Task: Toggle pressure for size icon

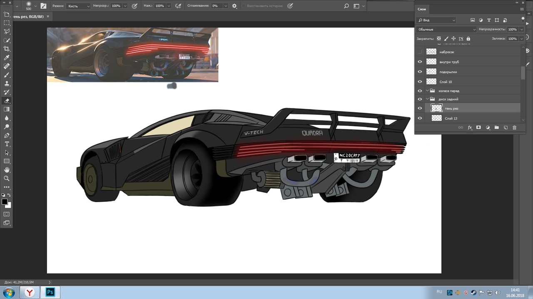Action: click(290, 6)
